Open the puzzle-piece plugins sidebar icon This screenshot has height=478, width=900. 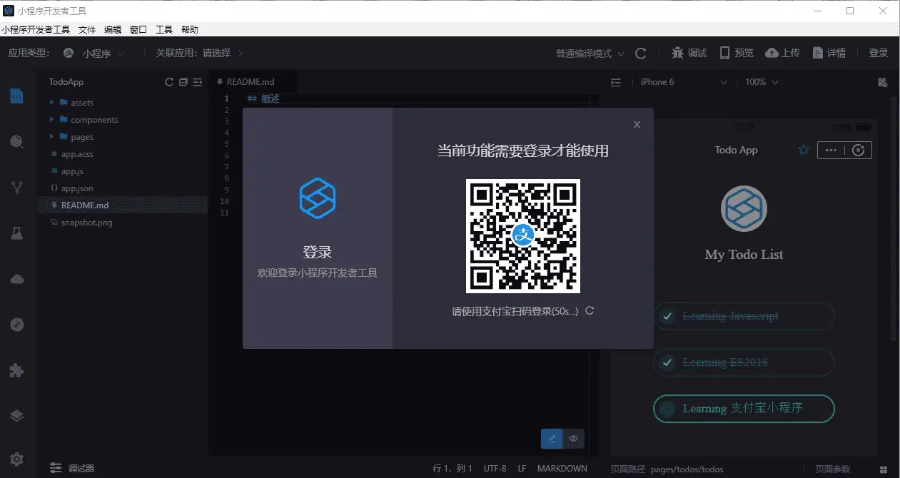(x=17, y=370)
